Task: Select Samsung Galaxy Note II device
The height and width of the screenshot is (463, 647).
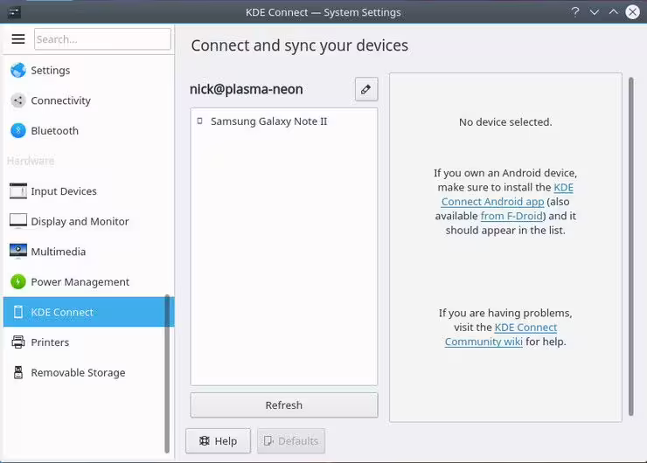Action: pos(284,121)
